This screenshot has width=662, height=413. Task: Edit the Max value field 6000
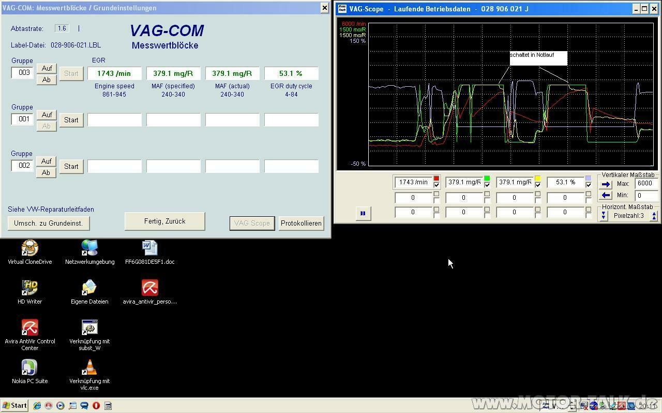point(646,183)
